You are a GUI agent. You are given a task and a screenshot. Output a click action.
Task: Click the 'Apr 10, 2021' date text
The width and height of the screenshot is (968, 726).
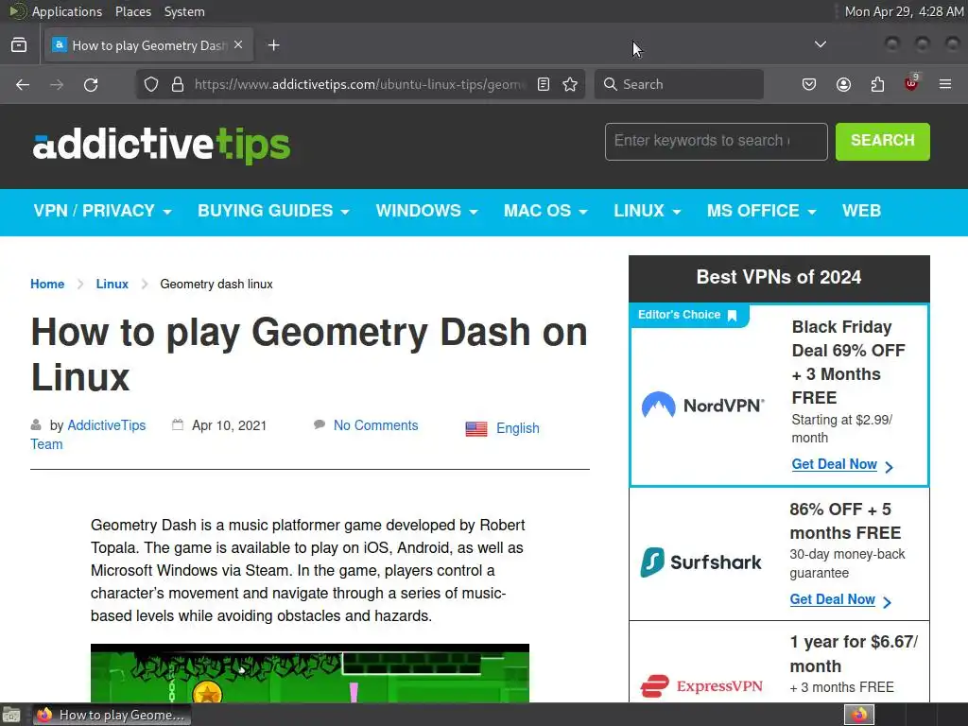tap(229, 425)
